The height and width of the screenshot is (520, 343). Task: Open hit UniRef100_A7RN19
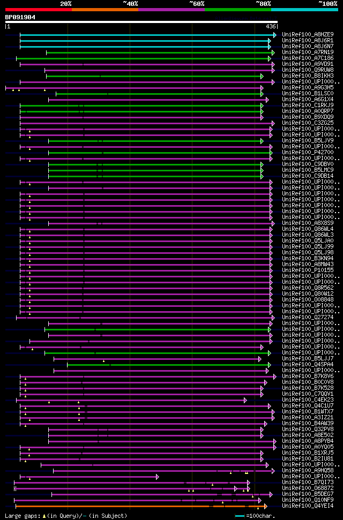(308, 52)
